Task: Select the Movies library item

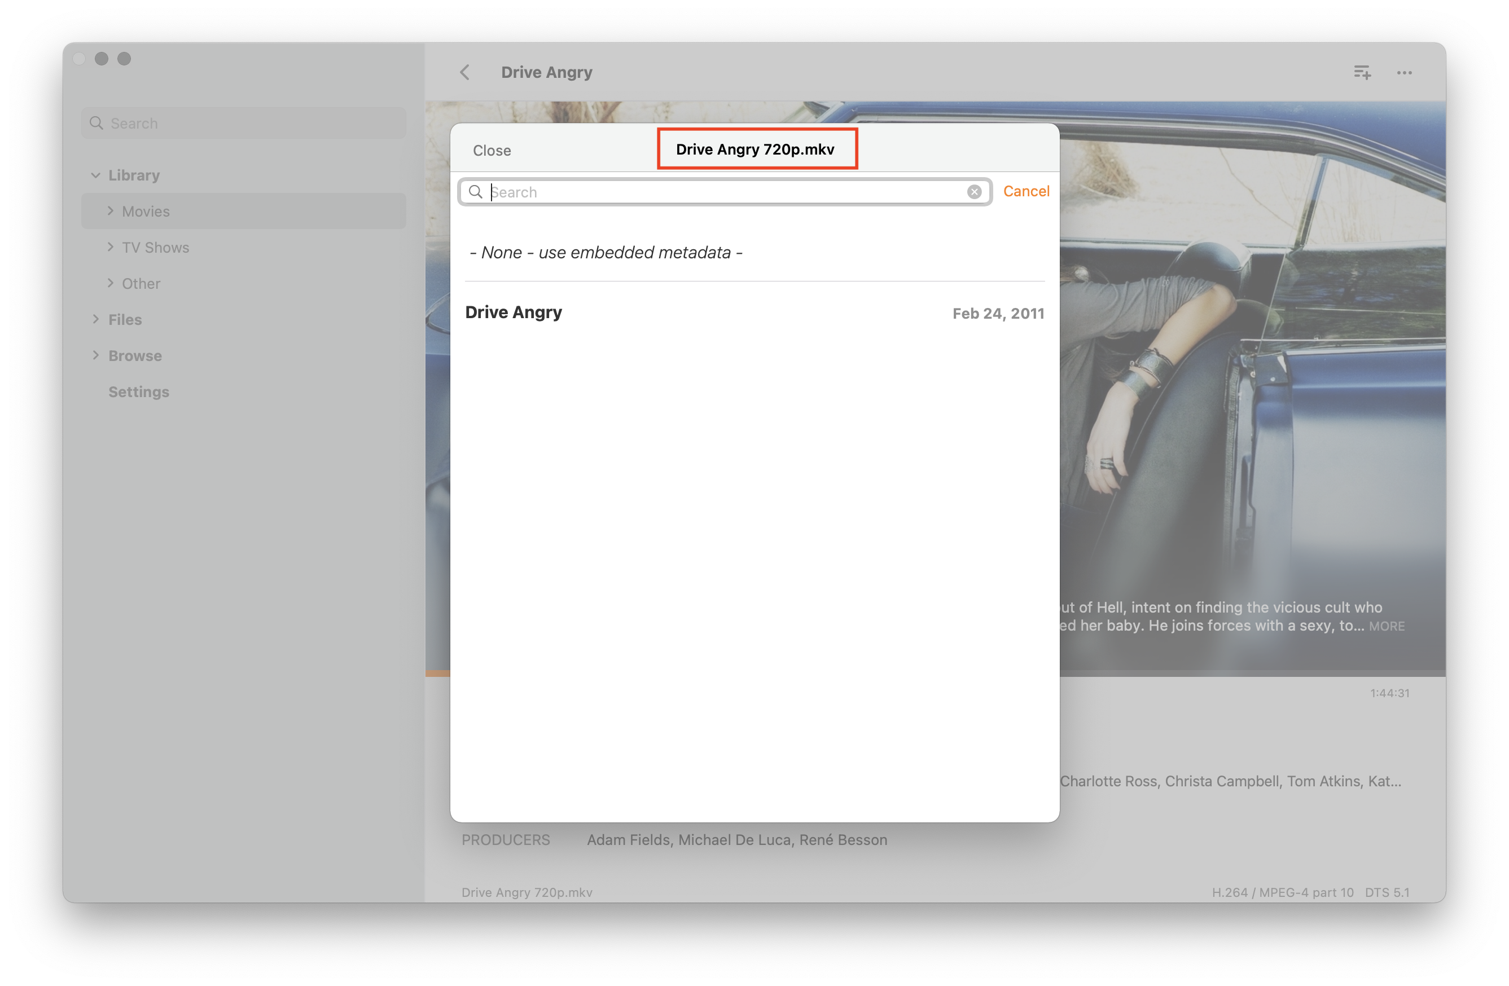Action: pyautogui.click(x=146, y=211)
